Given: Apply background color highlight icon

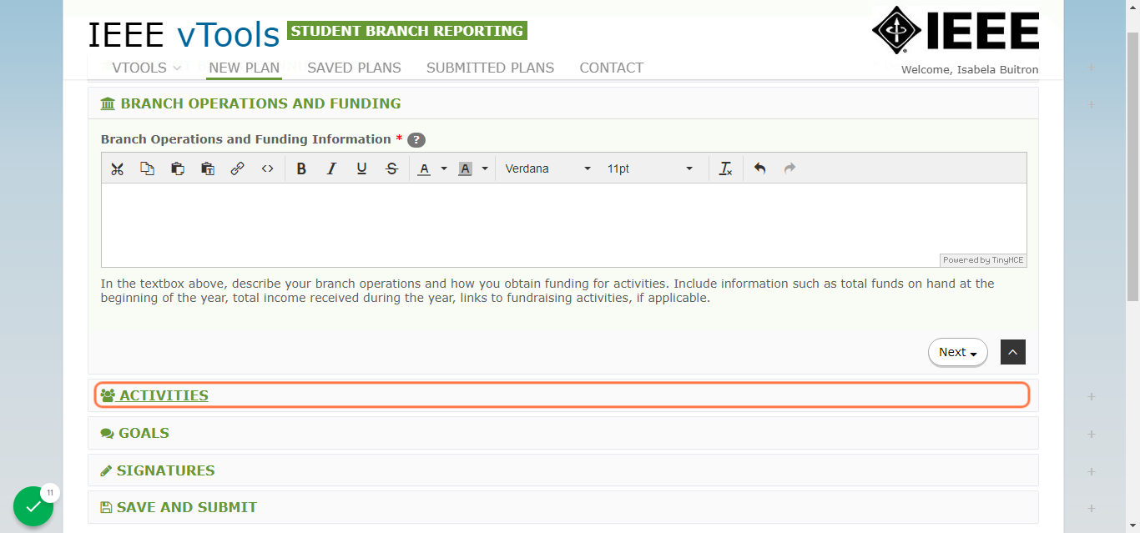Looking at the screenshot, I should pos(465,168).
